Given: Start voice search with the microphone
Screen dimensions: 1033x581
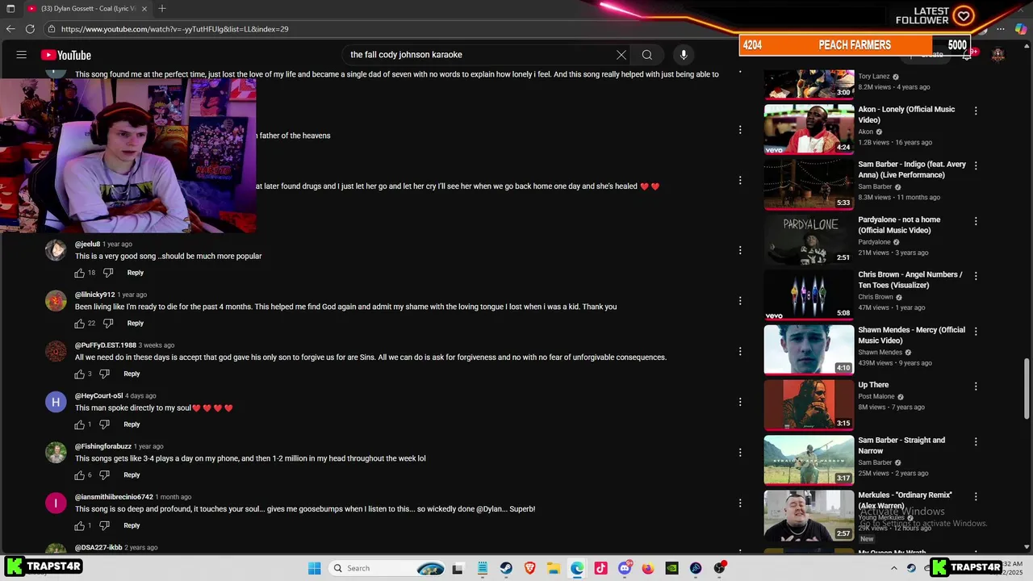Looking at the screenshot, I should click(684, 55).
